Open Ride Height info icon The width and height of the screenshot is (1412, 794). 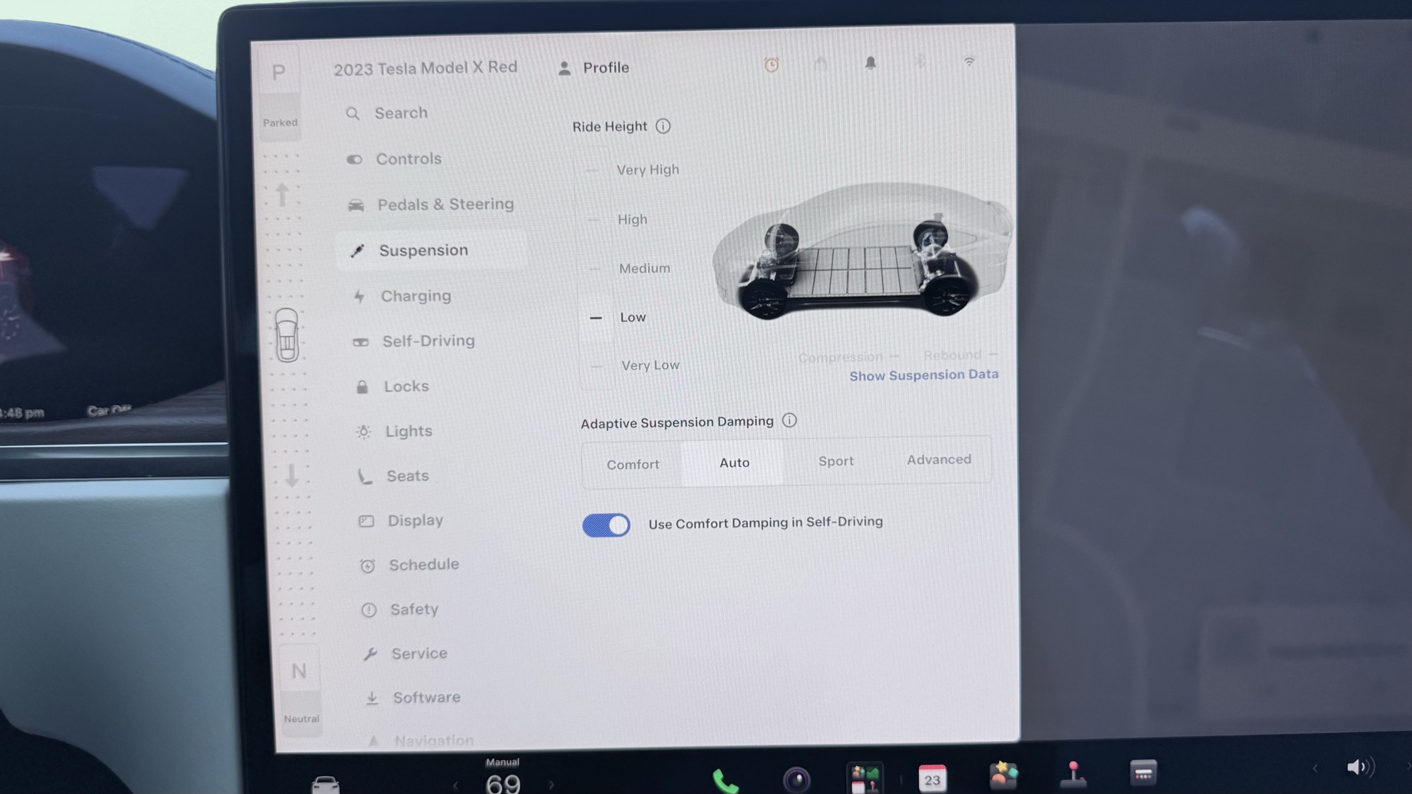click(x=663, y=127)
